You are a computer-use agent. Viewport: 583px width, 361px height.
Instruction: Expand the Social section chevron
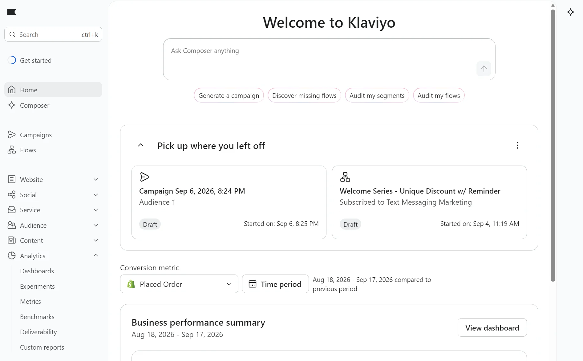(x=96, y=195)
